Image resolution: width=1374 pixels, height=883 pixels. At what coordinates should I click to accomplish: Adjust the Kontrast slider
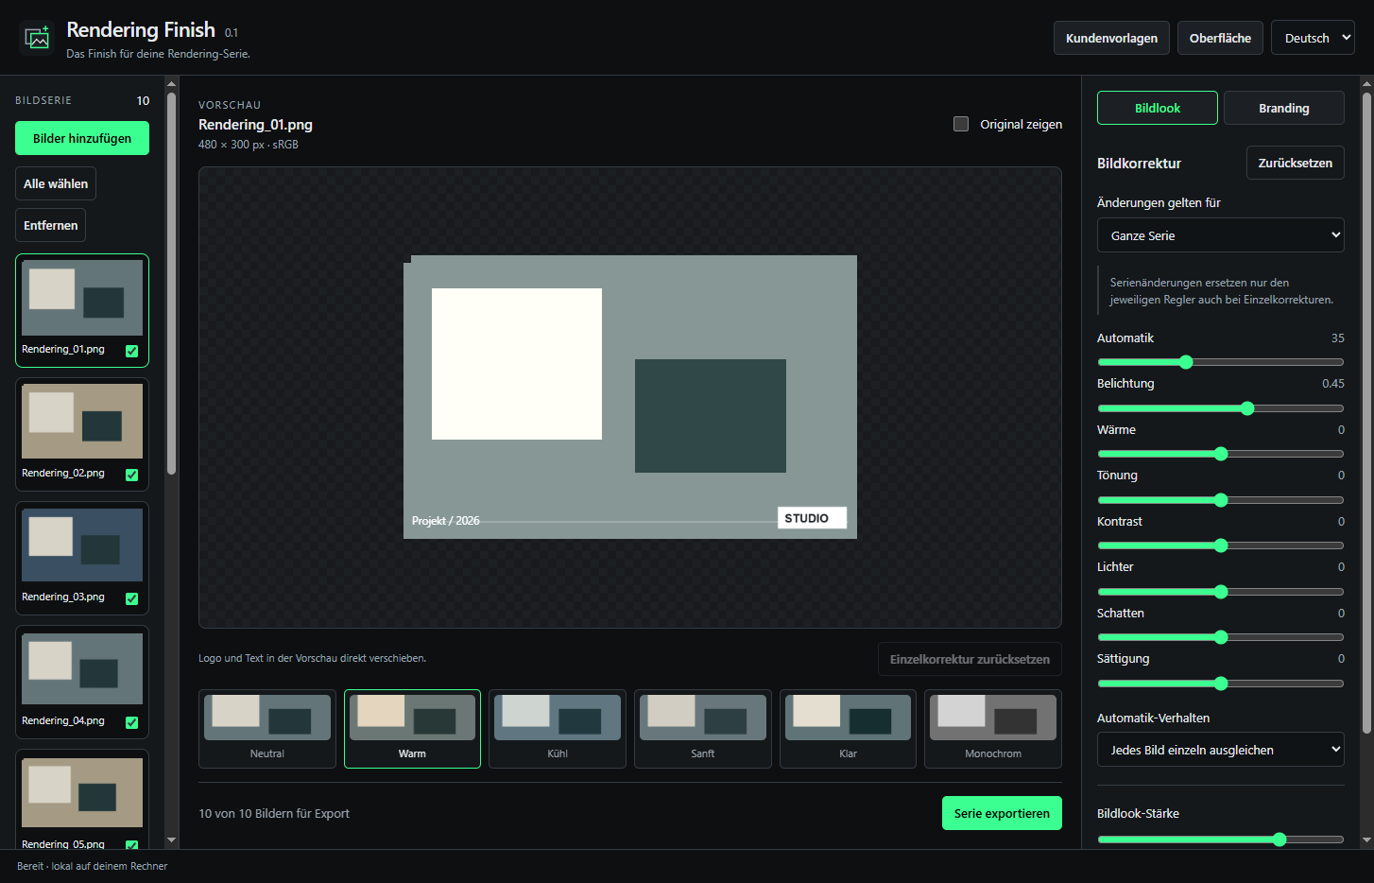point(1221,545)
